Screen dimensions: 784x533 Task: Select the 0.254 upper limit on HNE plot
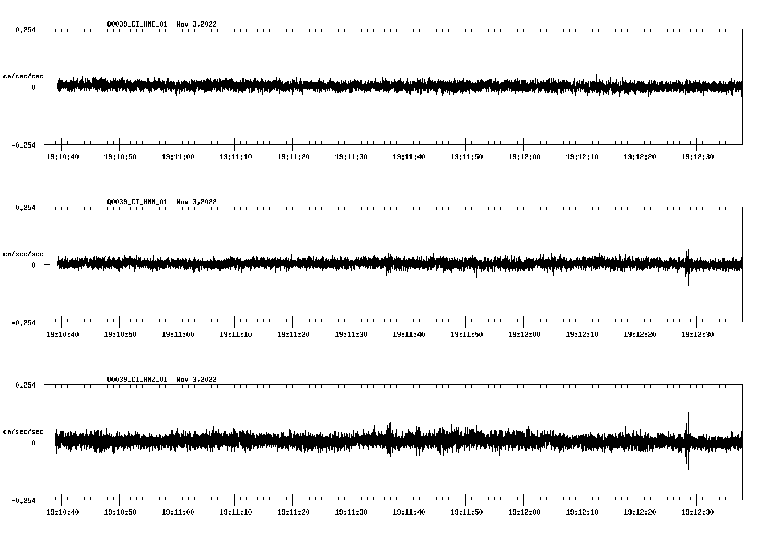tap(25, 29)
